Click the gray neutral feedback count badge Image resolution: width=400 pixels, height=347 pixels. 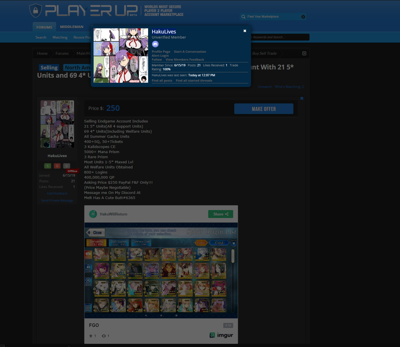coord(67,166)
